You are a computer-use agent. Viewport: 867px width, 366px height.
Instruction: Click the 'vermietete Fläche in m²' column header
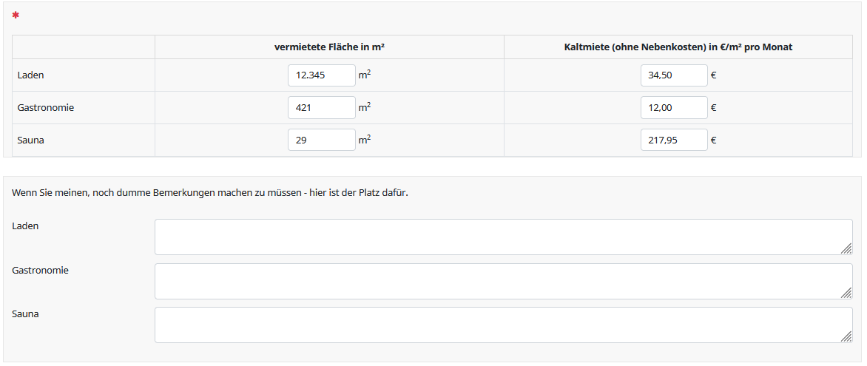pos(329,47)
